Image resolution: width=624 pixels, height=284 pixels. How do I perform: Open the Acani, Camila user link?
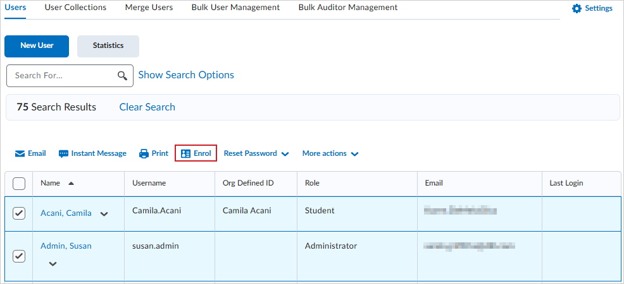click(66, 213)
